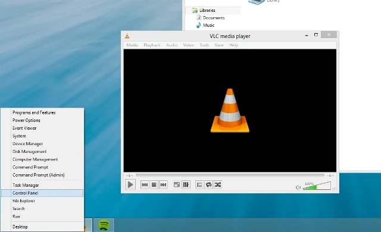Maximize the VLC media player window
The height and width of the screenshot is (232, 381).
(x=316, y=35)
